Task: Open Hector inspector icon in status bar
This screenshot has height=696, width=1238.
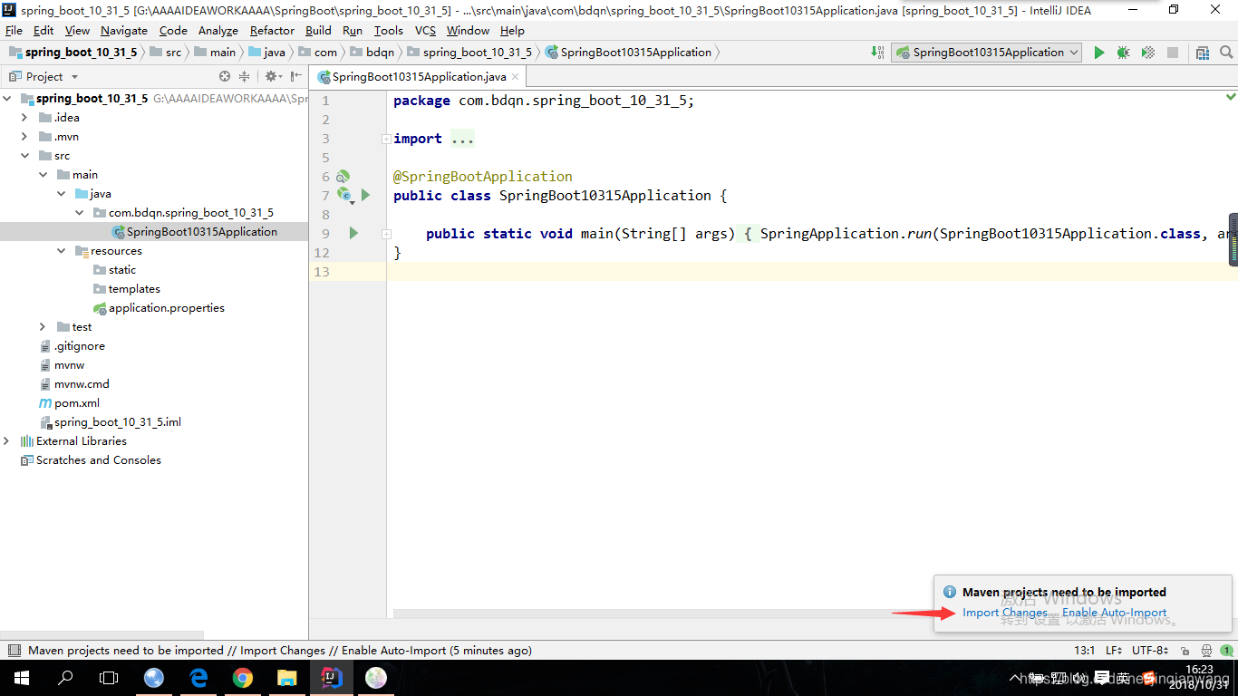Action: pos(1206,651)
